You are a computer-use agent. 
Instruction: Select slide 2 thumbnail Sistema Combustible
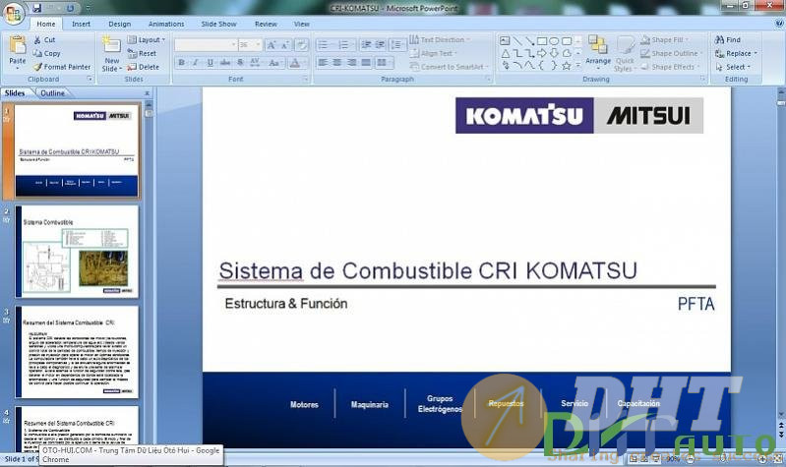click(77, 252)
